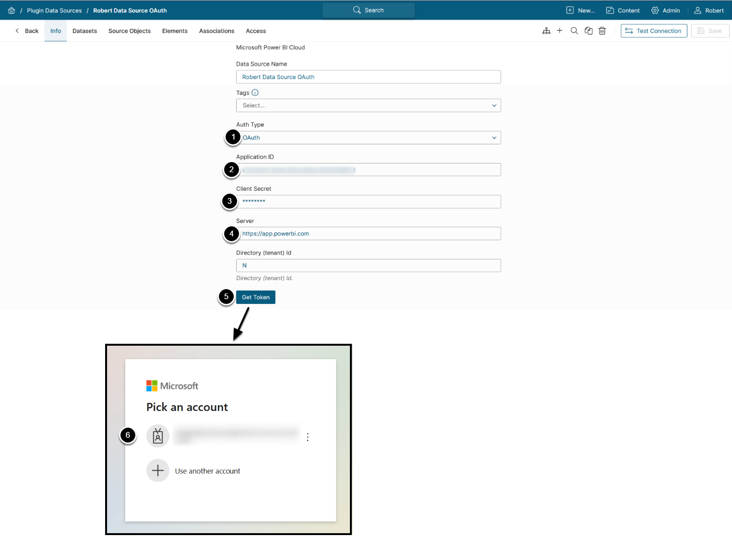Open the Access tab
Screen dimensions: 732x537
[x=256, y=31]
